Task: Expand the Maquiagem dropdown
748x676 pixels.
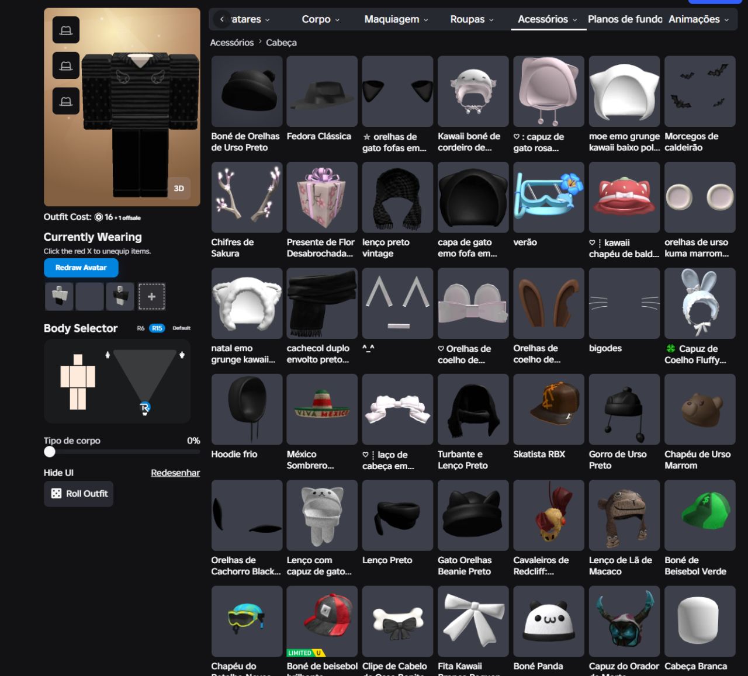Action: tap(396, 19)
